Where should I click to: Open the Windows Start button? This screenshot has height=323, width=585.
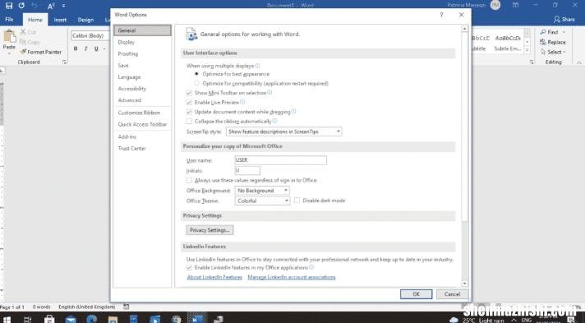[7, 320]
